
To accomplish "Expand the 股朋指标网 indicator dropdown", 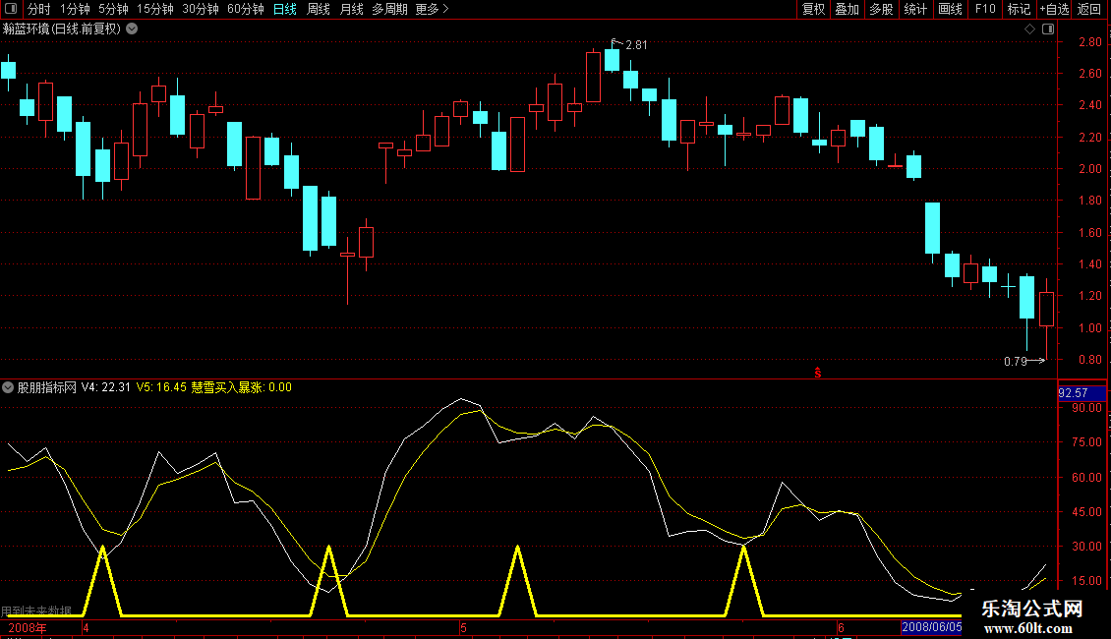I will coord(8,387).
